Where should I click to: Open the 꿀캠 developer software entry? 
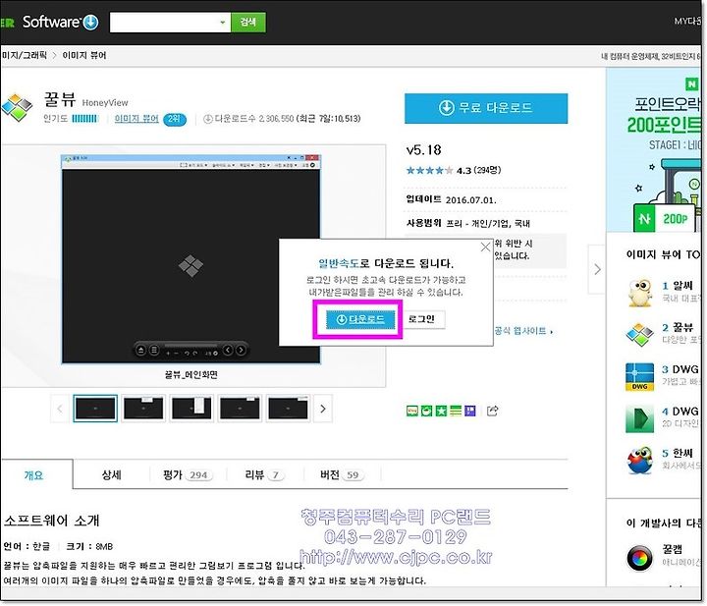pos(673,549)
